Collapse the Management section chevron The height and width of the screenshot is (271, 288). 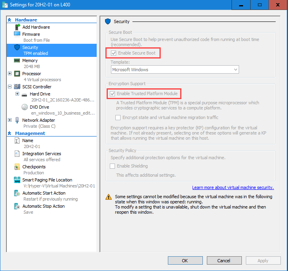point(10,133)
